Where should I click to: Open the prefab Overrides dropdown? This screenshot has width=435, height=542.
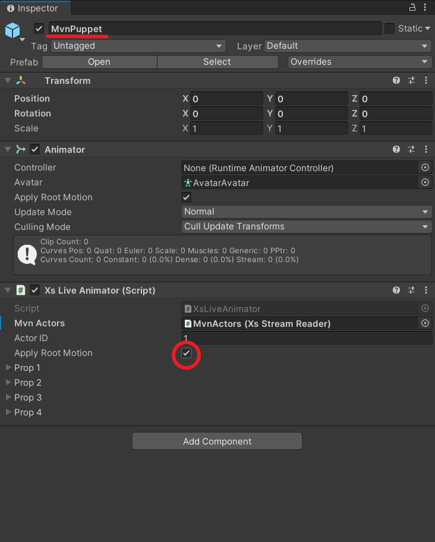pos(360,62)
